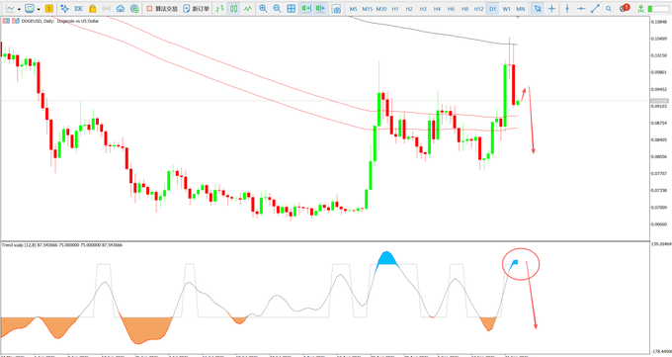Click the signals broadcast icon

pos(107,9)
